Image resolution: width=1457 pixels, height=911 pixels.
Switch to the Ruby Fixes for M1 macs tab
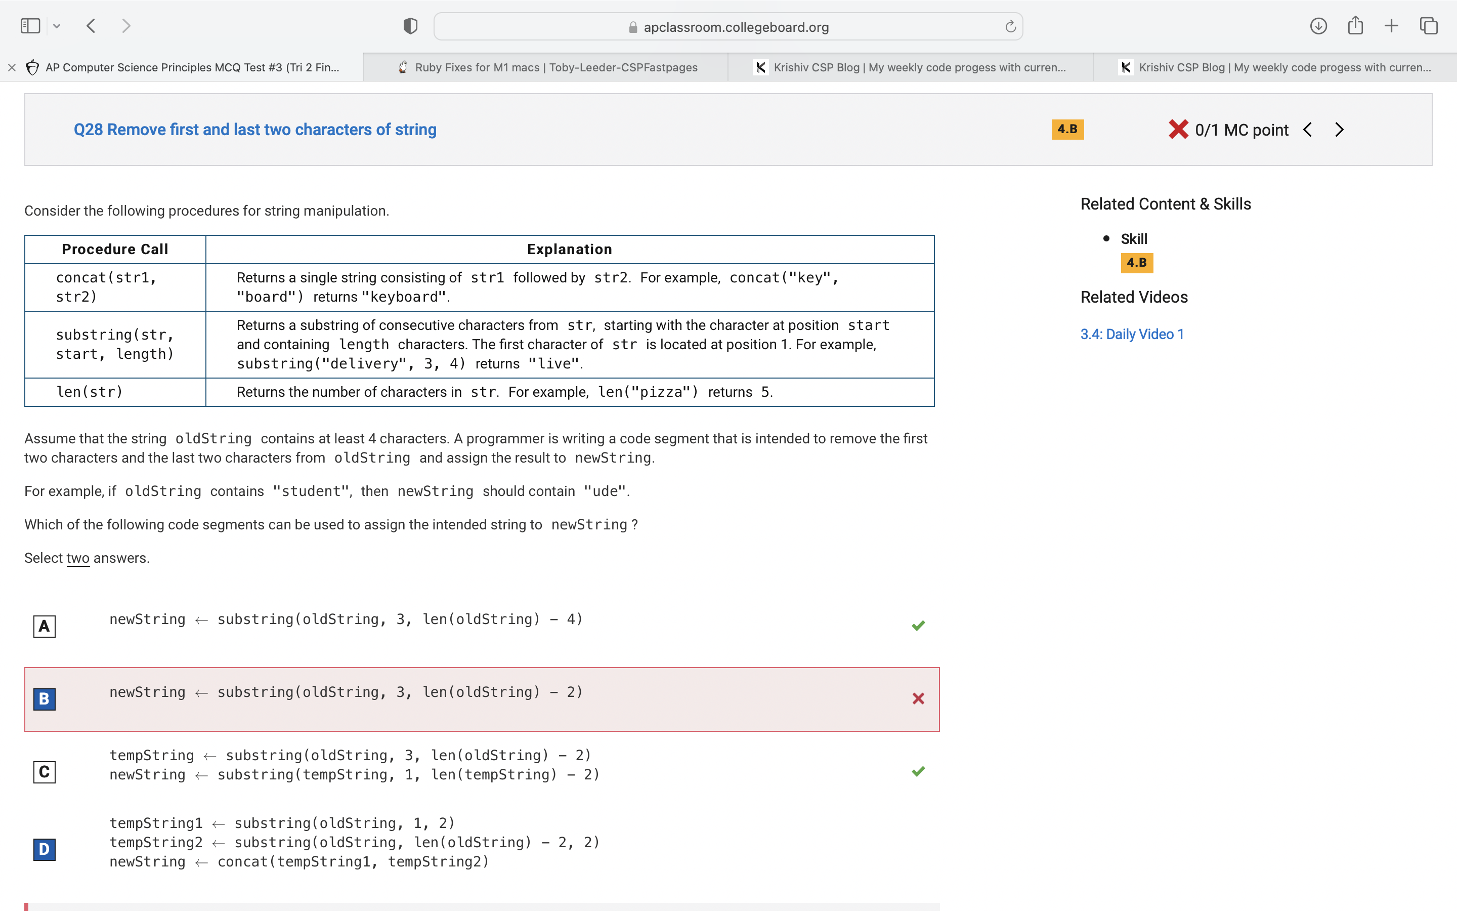click(x=546, y=67)
